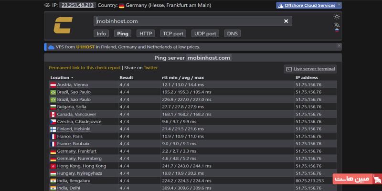Click the terminal icon of Live server terminal

coord(289,69)
